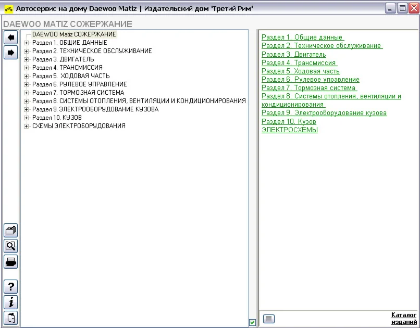Open link Раздел 9. Электрооборудование кузова
This screenshot has height=328, width=420.
[324, 113]
